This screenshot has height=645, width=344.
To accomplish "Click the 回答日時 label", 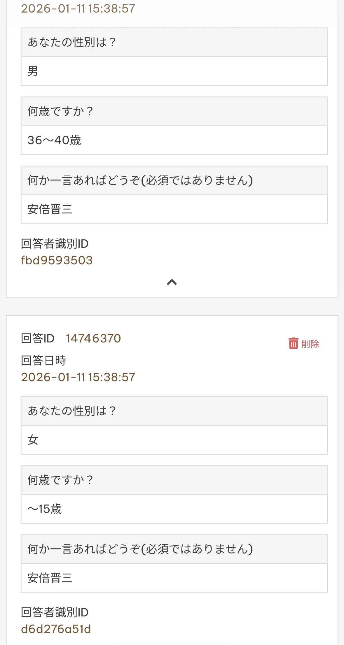I will 43,361.
